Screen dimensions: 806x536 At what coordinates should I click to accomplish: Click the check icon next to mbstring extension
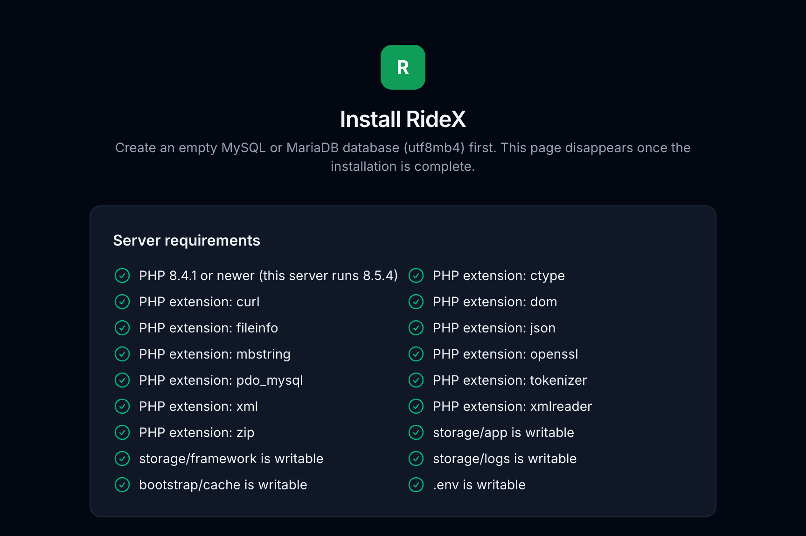pyautogui.click(x=122, y=354)
